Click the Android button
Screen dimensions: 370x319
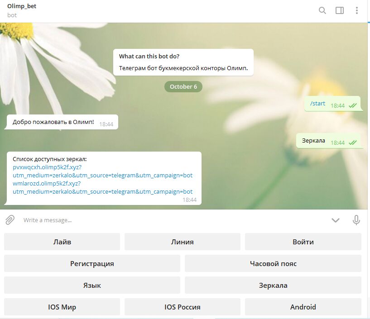click(x=303, y=307)
